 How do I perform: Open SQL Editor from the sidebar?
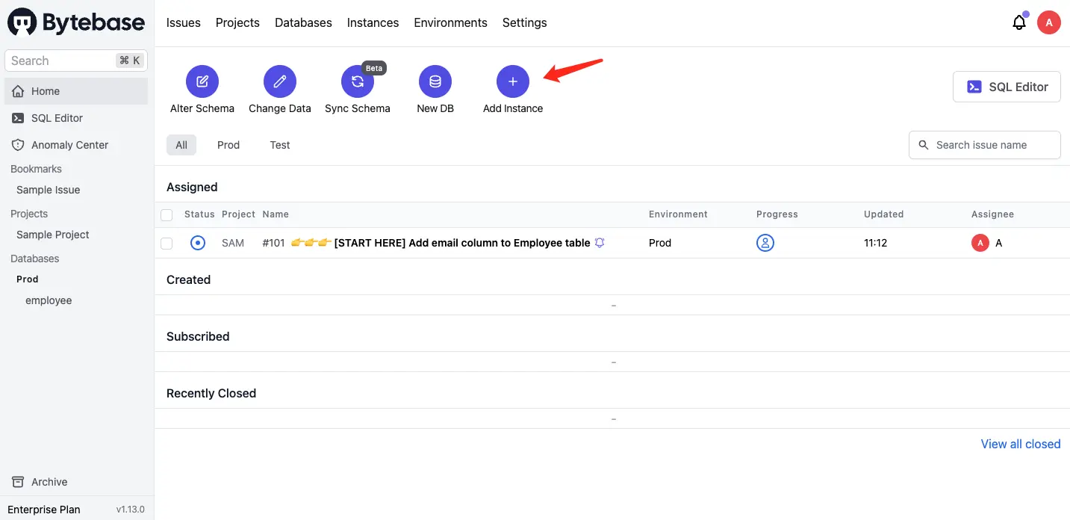pyautogui.click(x=76, y=118)
